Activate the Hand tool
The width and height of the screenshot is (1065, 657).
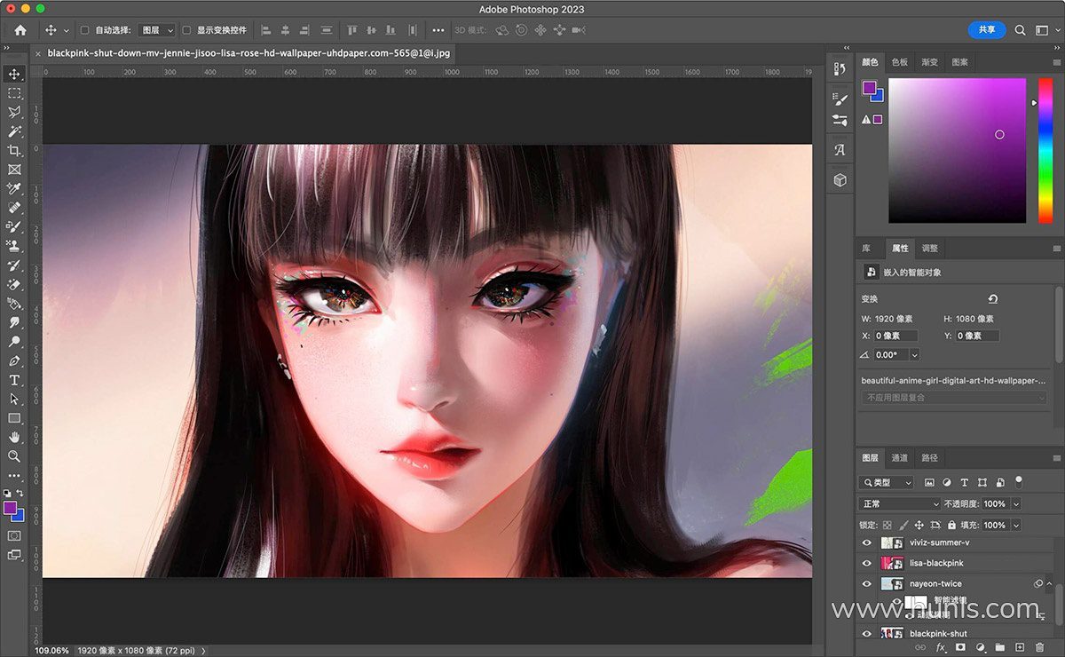pyautogui.click(x=14, y=437)
